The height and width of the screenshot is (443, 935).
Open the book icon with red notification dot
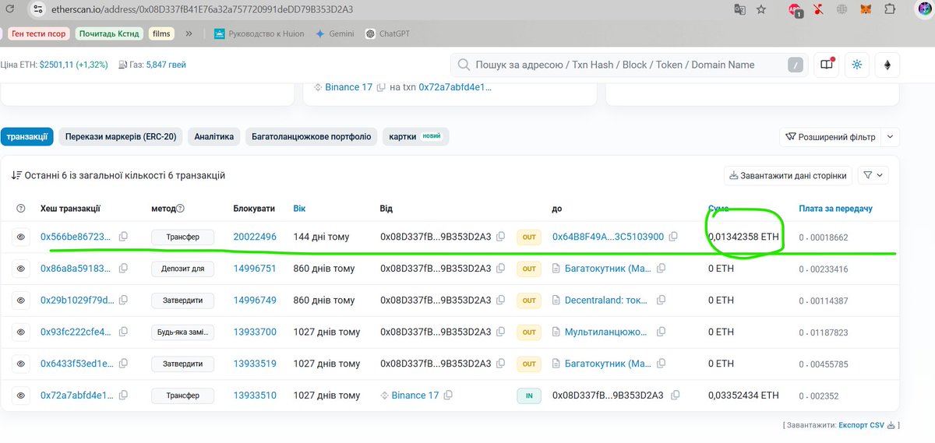coord(826,65)
